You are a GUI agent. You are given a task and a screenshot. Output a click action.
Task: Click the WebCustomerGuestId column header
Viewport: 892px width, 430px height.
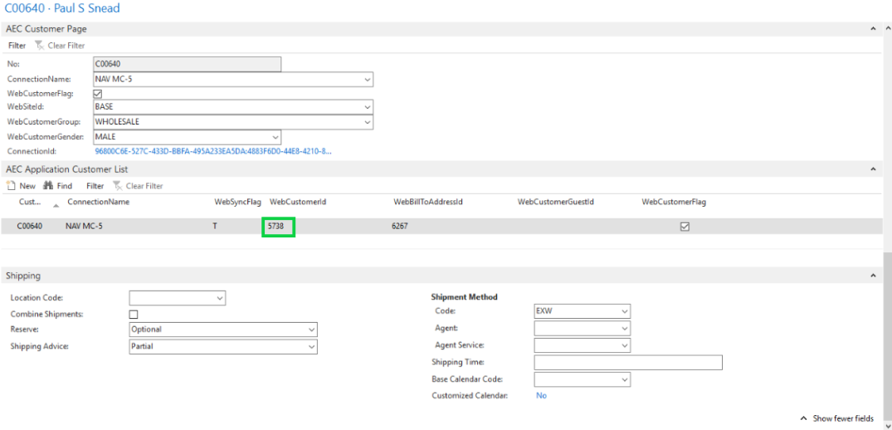[556, 202]
